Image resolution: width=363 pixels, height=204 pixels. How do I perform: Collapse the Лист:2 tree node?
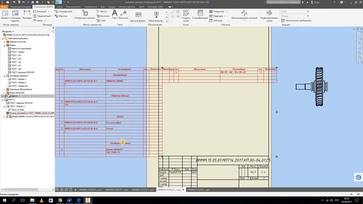click(x=3, y=100)
